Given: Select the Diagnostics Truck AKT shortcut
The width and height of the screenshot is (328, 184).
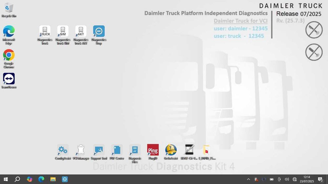Looking at the screenshot, I should click(x=81, y=35).
